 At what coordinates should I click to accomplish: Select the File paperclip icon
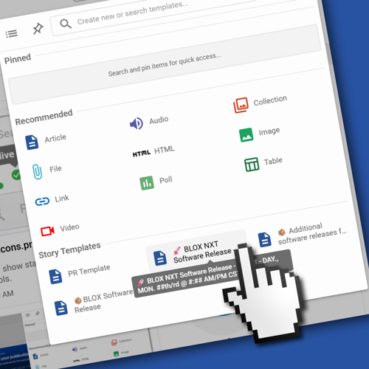point(38,171)
